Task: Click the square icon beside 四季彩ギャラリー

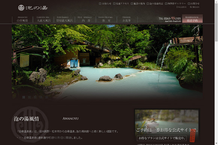Action: pyautogui.click(x=166, y=4)
